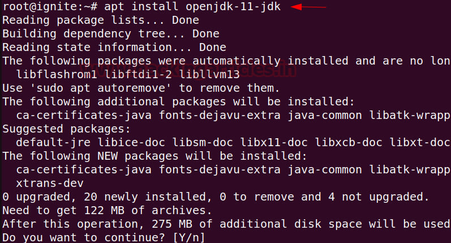Click the 'Reading state information... Done' line
The height and width of the screenshot is (243, 451).
click(x=114, y=47)
